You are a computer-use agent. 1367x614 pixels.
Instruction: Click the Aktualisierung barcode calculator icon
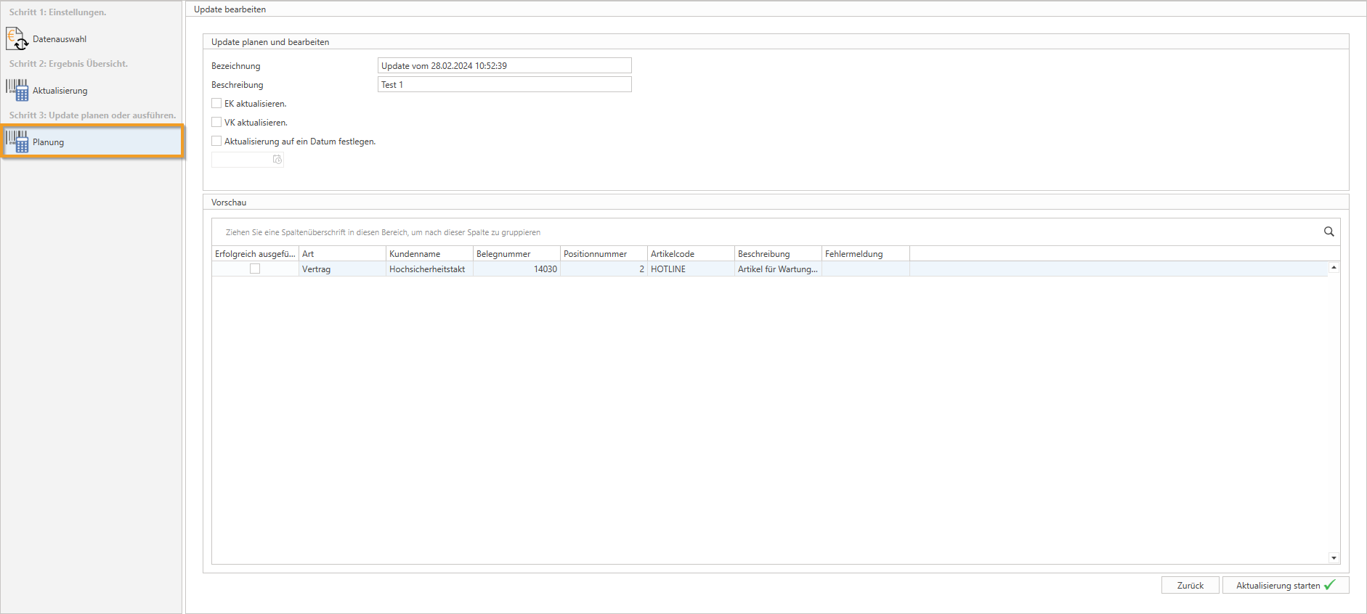coord(17,90)
